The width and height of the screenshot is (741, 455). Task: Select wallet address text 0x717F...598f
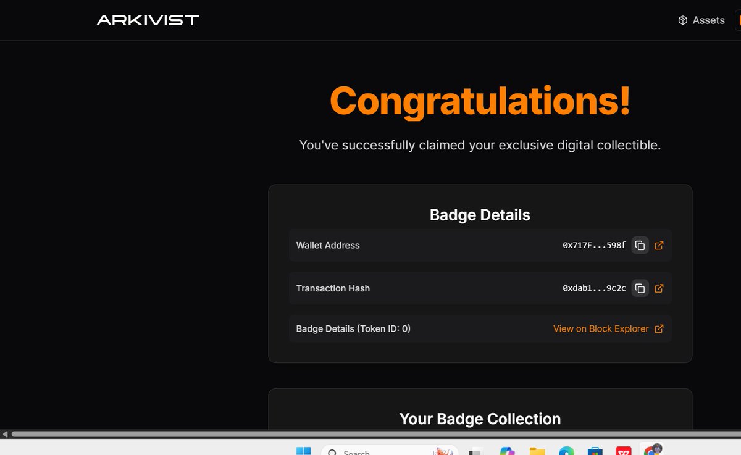coord(594,245)
